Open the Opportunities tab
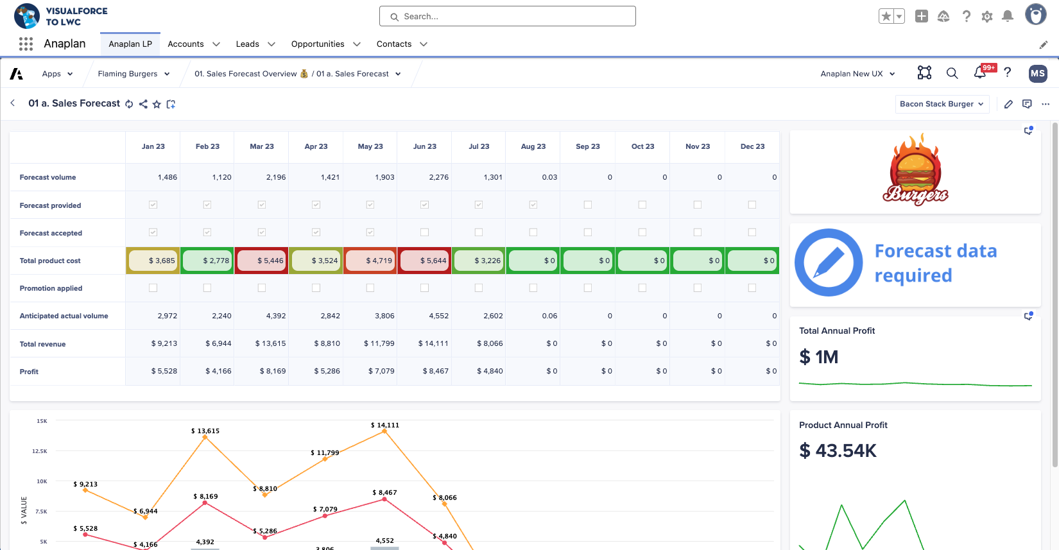 point(318,44)
